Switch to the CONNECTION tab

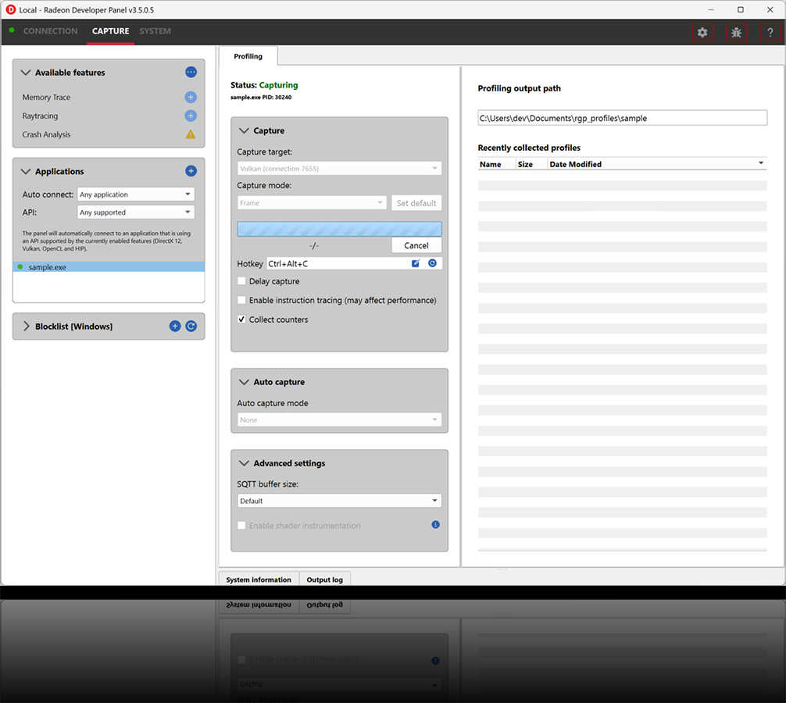(x=50, y=31)
